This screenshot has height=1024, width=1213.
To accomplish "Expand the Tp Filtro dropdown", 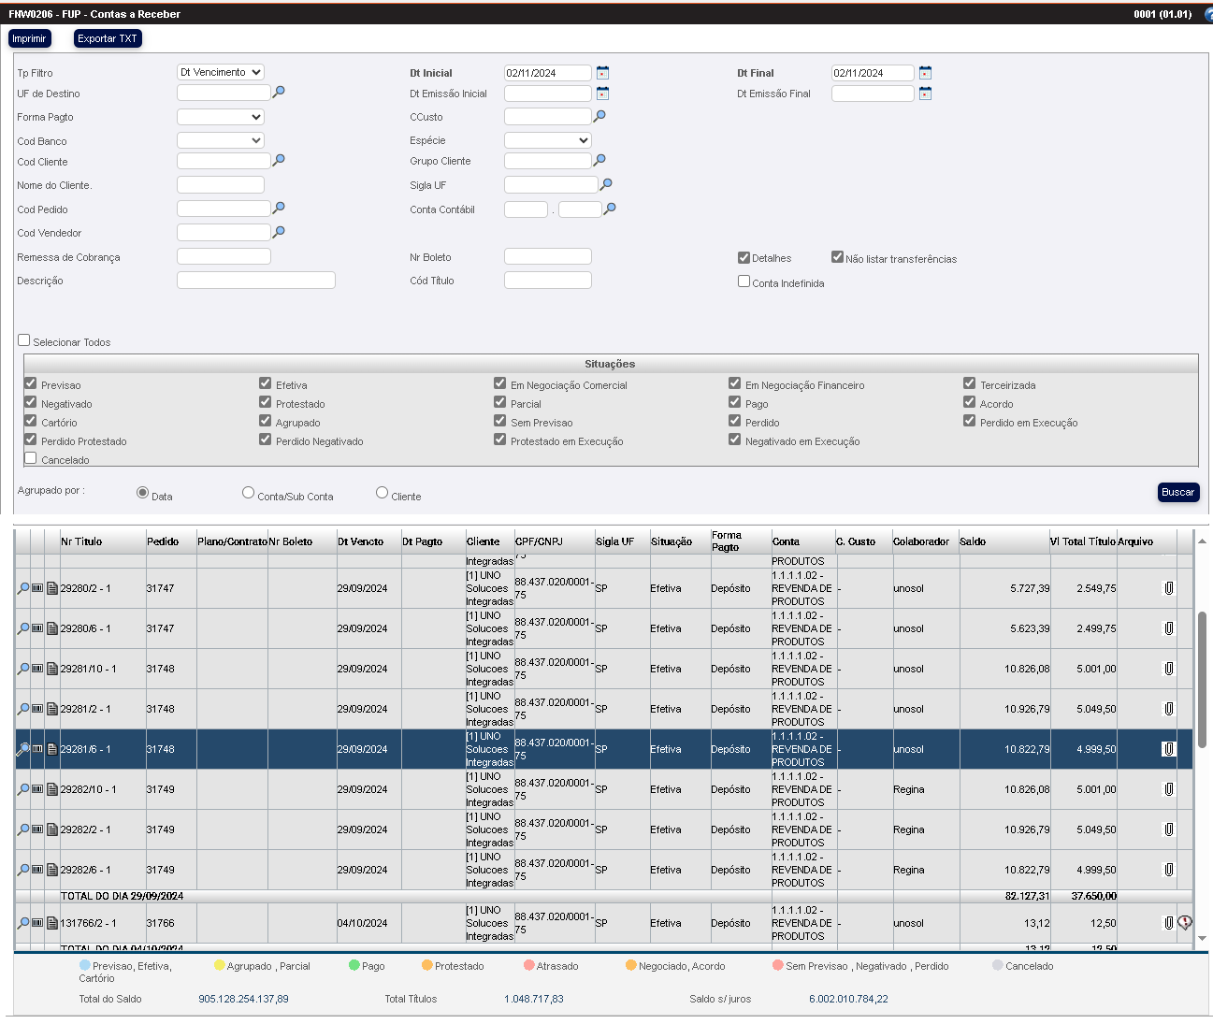I will [221, 72].
